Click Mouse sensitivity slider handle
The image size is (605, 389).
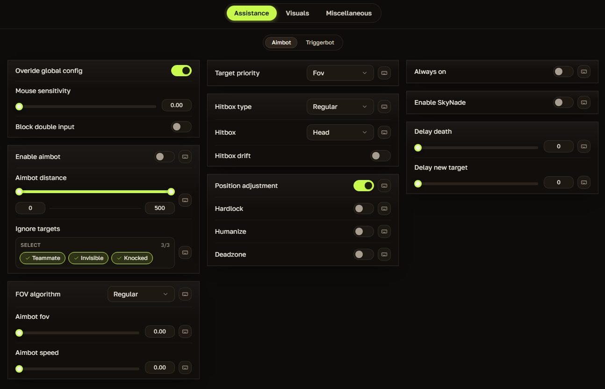tap(19, 107)
